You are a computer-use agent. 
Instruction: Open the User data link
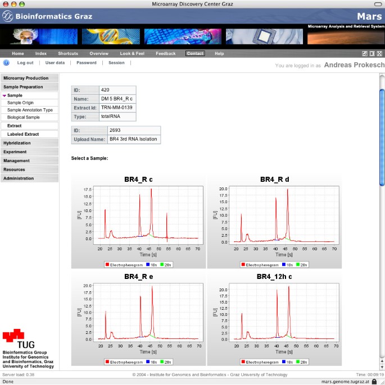(x=55, y=63)
